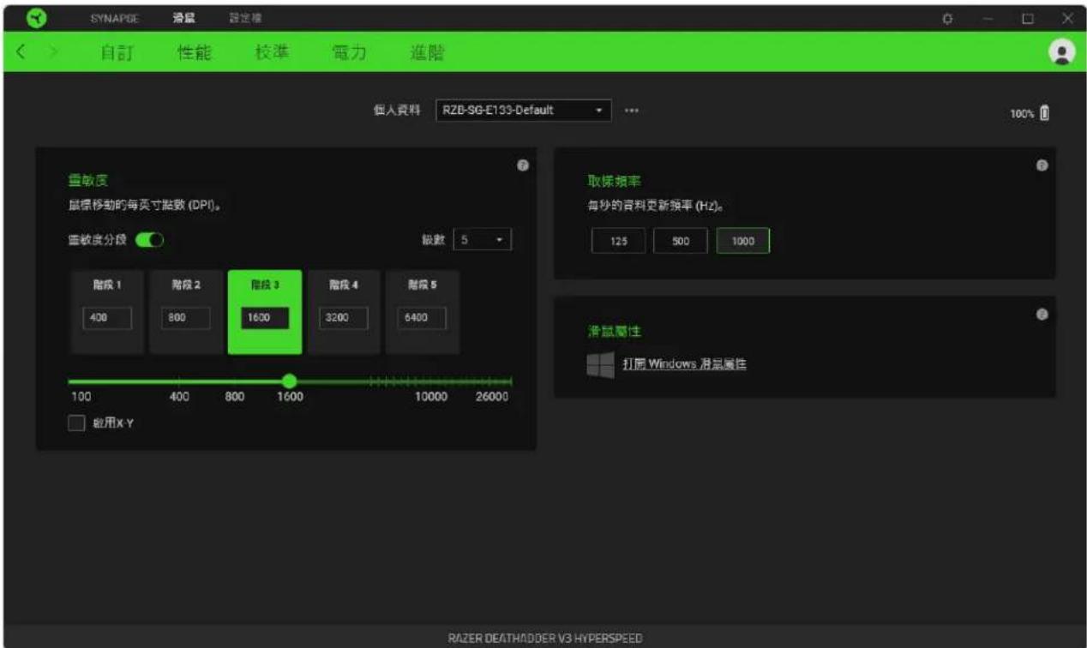The width and height of the screenshot is (1087, 648).
Task: Enable the X-Y checkbox
Action: [x=76, y=423]
